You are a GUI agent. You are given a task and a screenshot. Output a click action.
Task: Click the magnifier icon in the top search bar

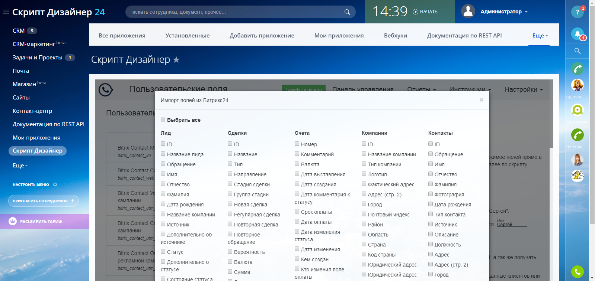click(347, 12)
